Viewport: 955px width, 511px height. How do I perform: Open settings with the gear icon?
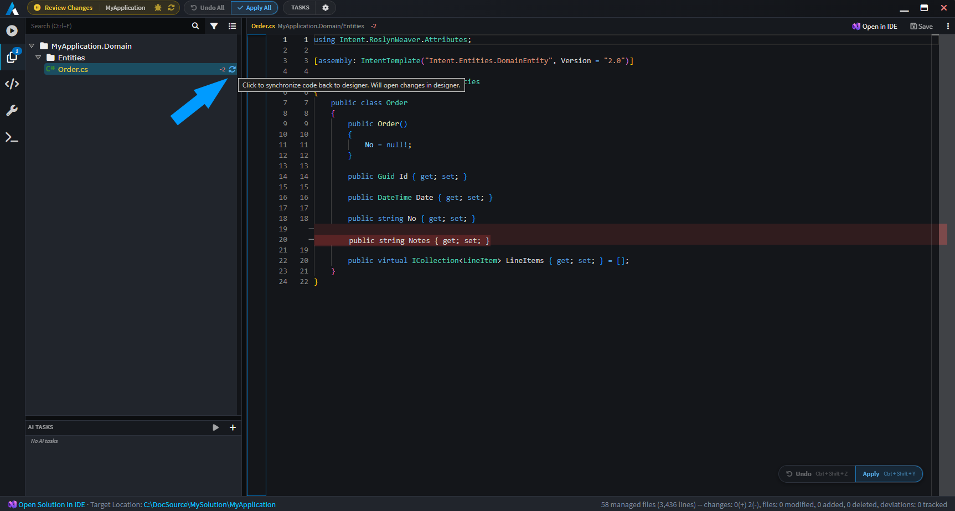click(x=326, y=8)
